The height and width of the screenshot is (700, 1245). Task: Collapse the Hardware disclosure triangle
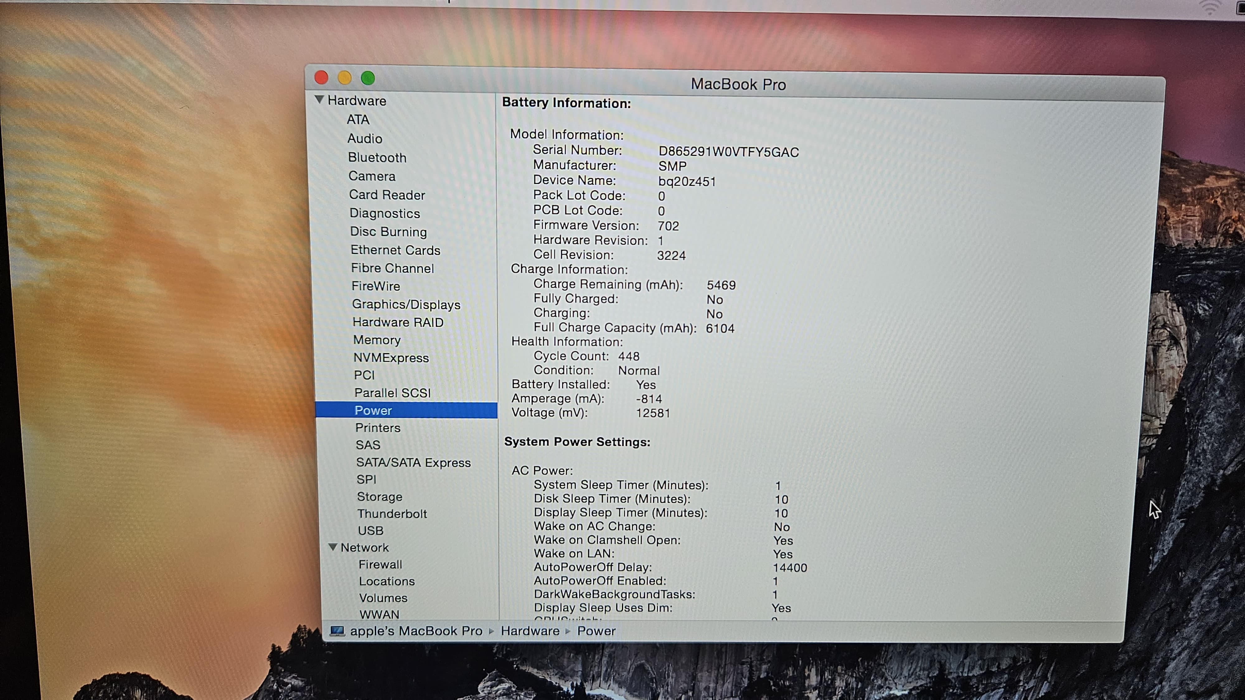coord(319,99)
